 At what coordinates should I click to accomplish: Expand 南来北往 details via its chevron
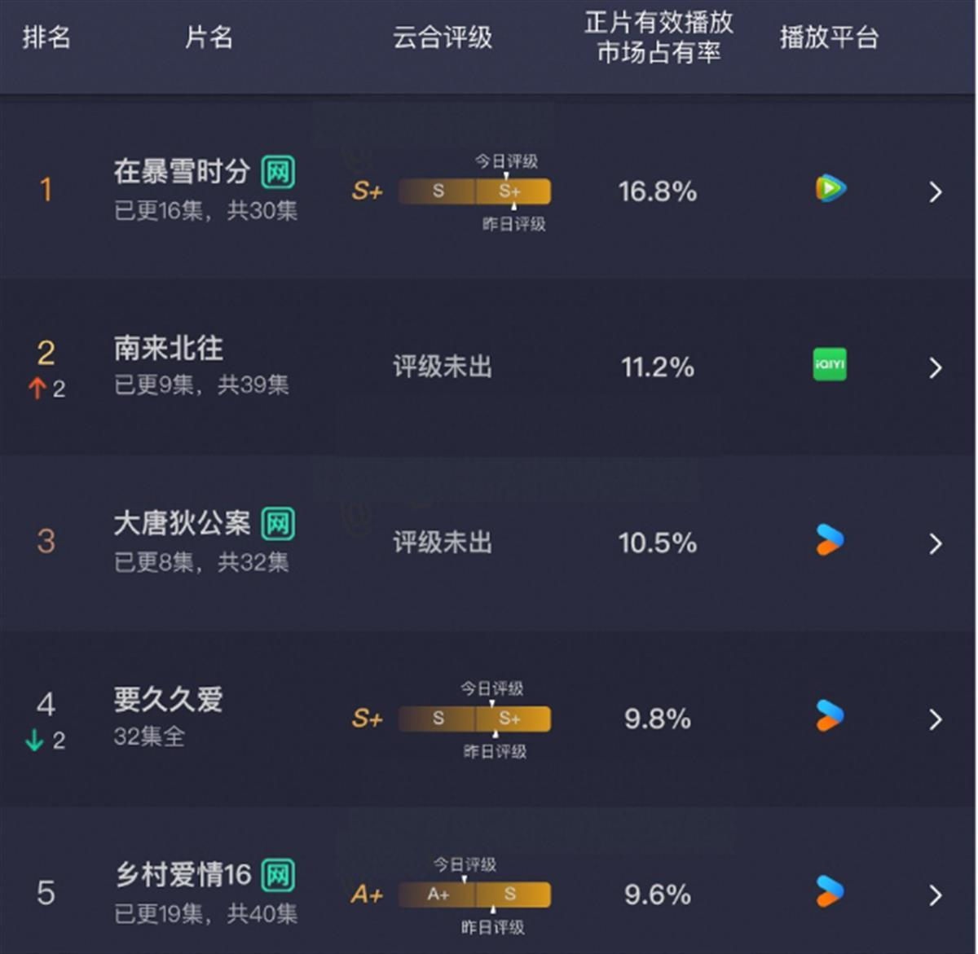point(935,368)
